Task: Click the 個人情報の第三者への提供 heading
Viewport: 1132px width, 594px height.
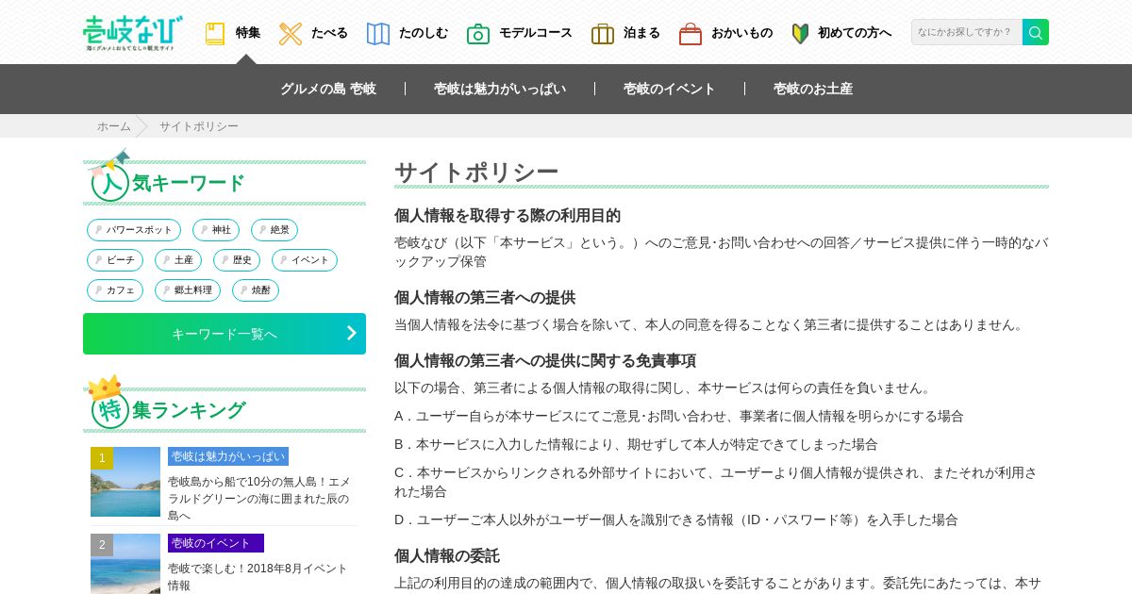Action: pyautogui.click(x=485, y=298)
